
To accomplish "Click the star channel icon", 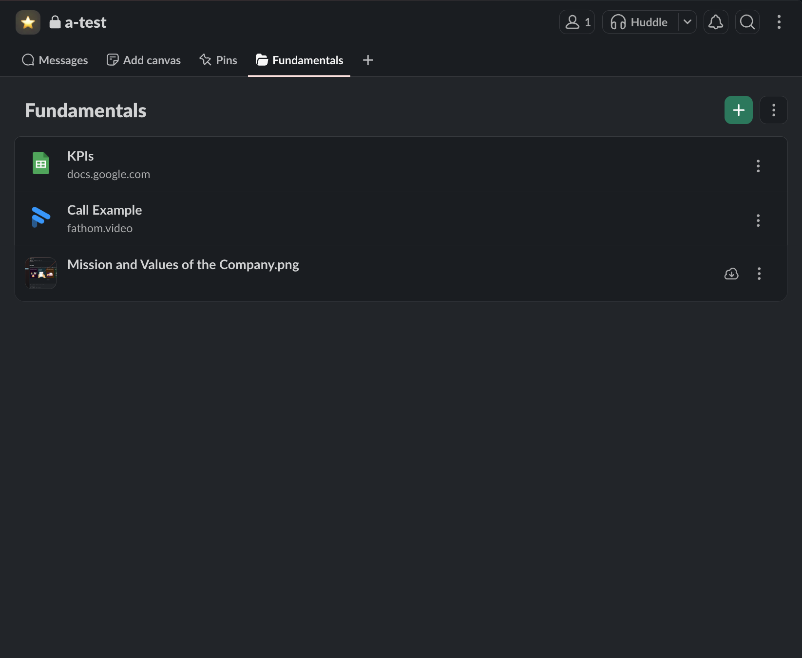I will (x=28, y=22).
